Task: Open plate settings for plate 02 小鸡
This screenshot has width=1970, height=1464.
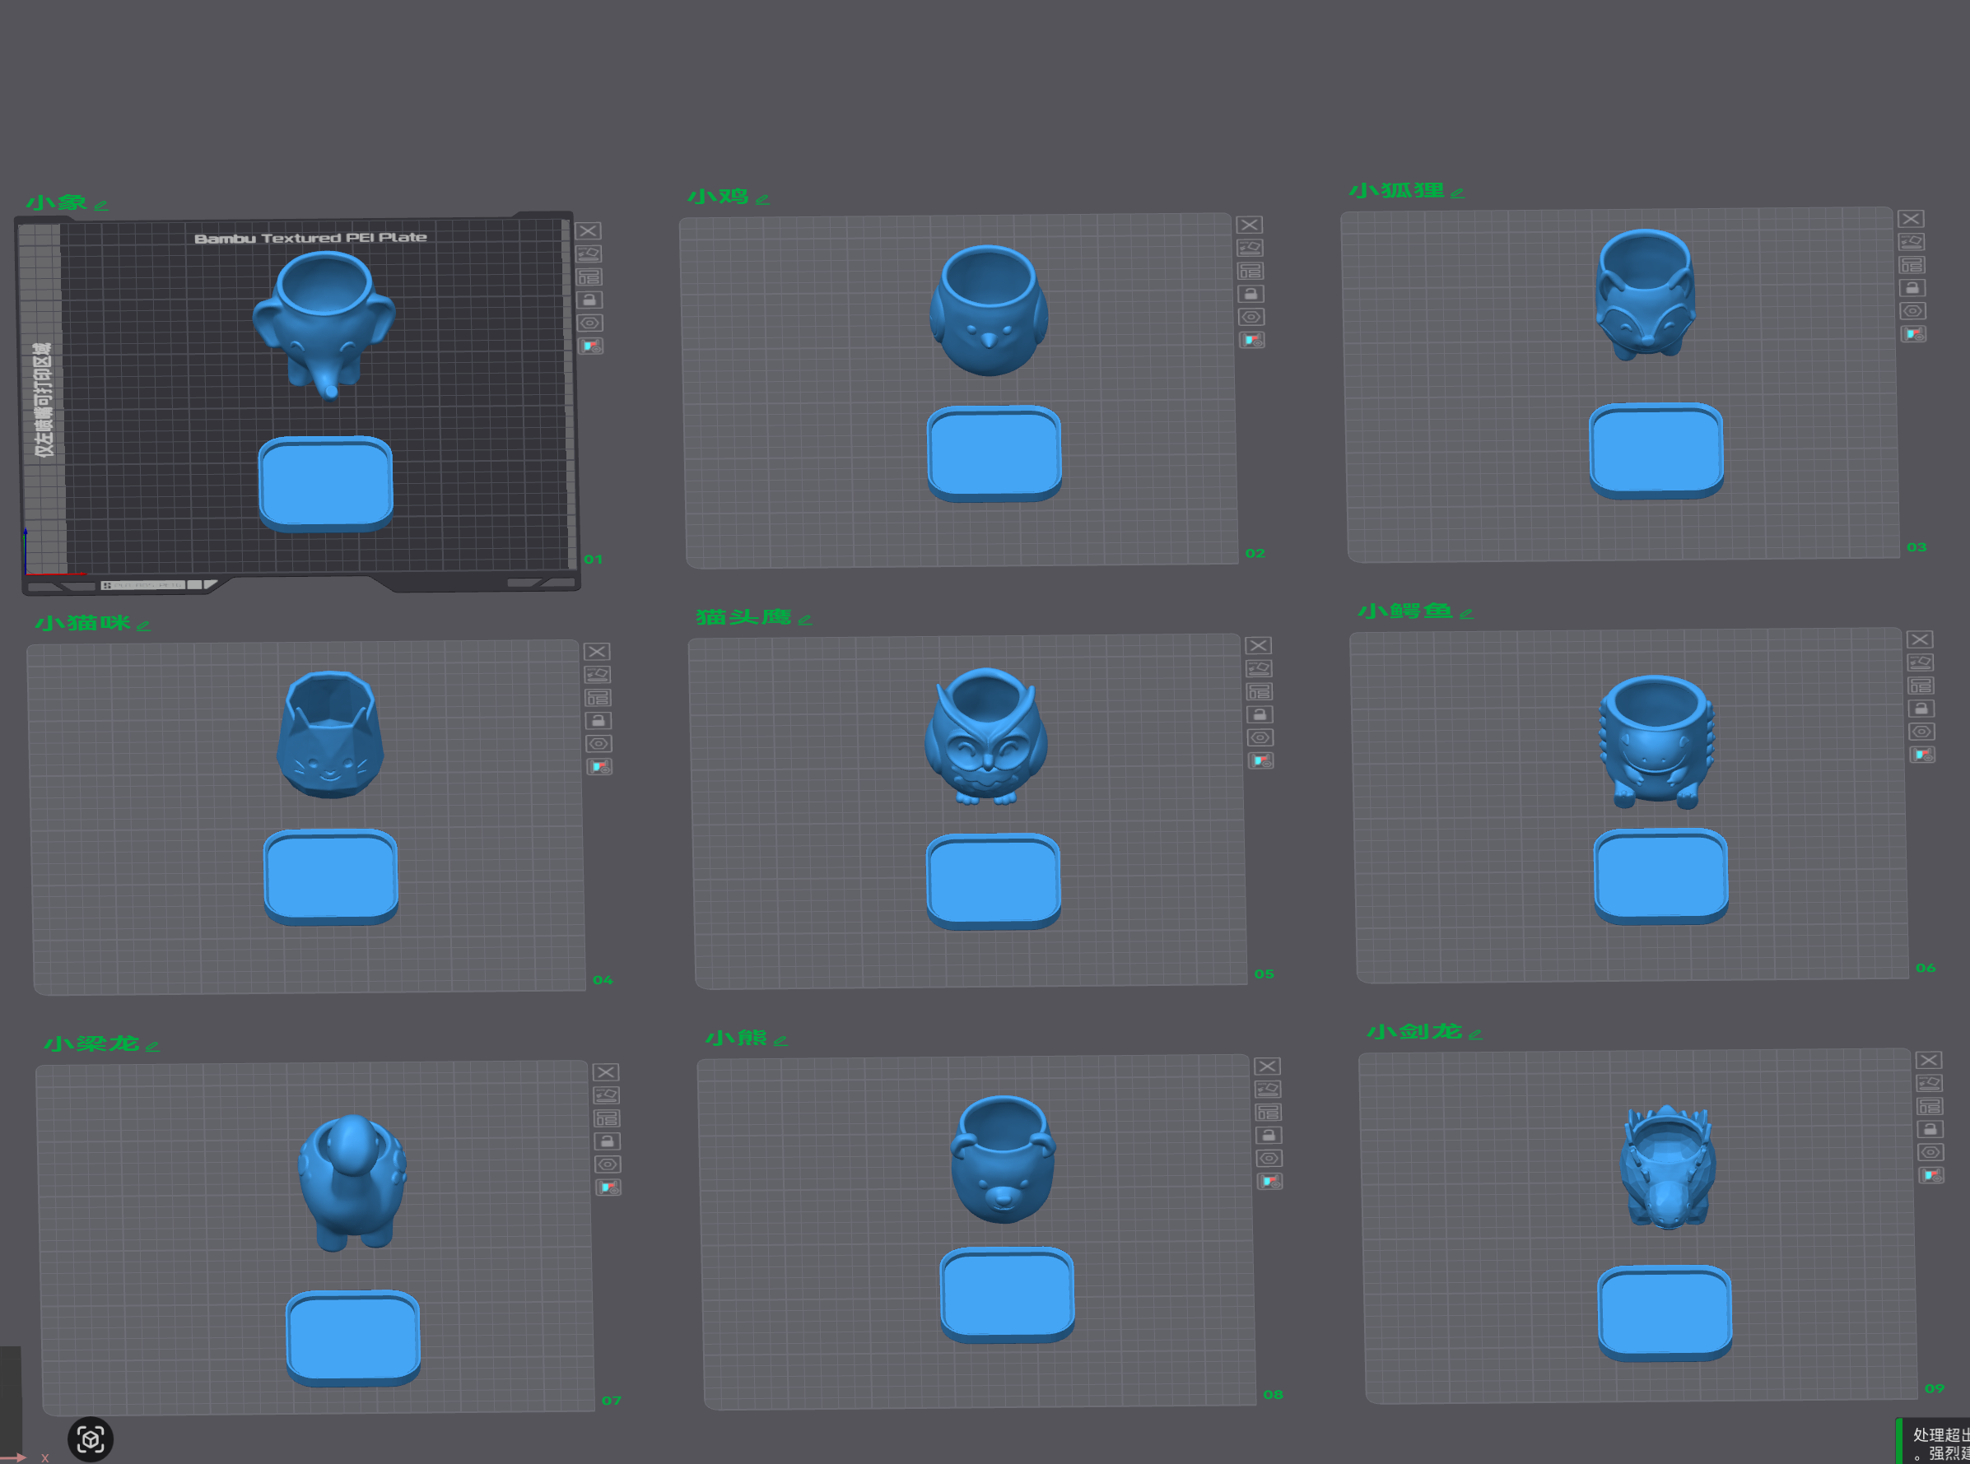Action: tap(1252, 318)
